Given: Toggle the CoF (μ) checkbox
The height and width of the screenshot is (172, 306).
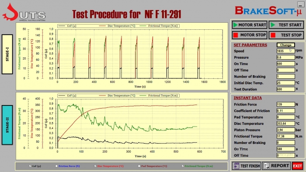Looking at the screenshot, I should 30,166.
